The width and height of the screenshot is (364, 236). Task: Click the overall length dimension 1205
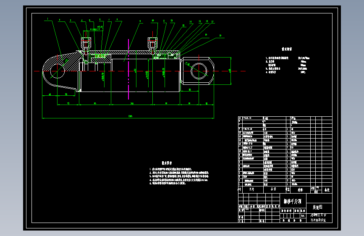tap(130, 116)
